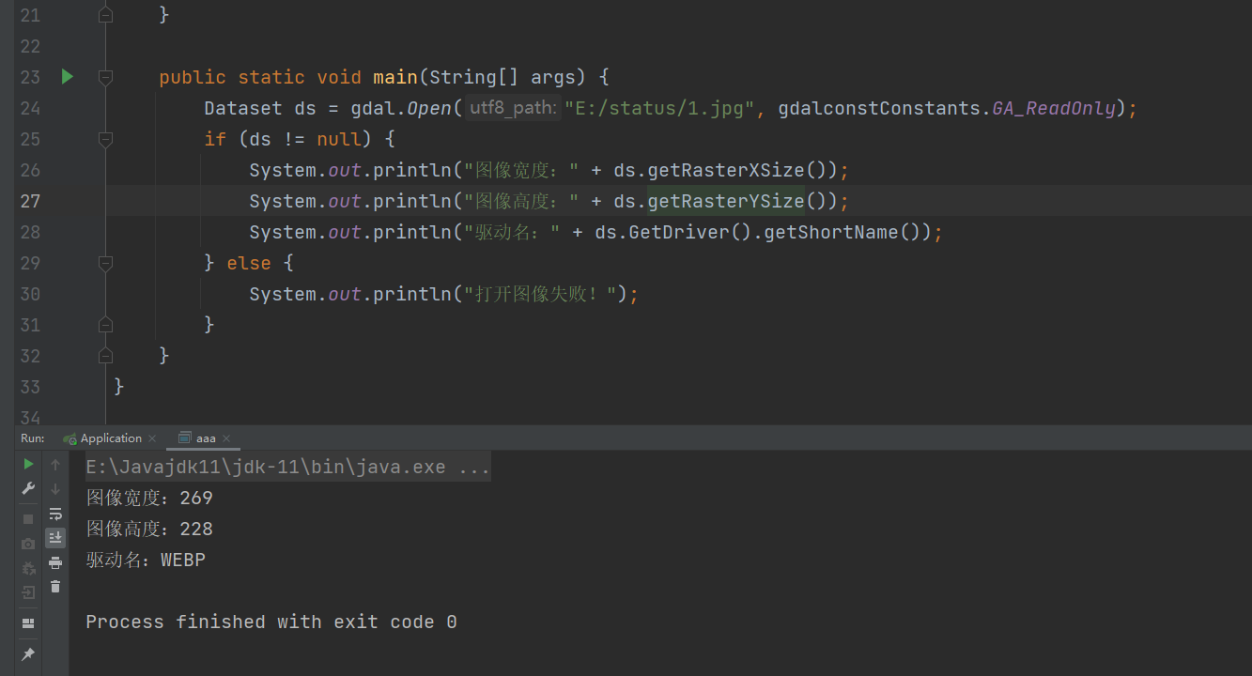The width and height of the screenshot is (1252, 676).
Task: Collapse the main method fold on line 23
Action: [x=105, y=77]
